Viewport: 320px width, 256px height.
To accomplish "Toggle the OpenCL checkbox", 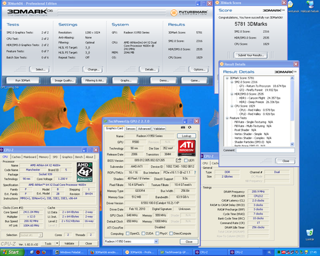I will pos(127,233).
